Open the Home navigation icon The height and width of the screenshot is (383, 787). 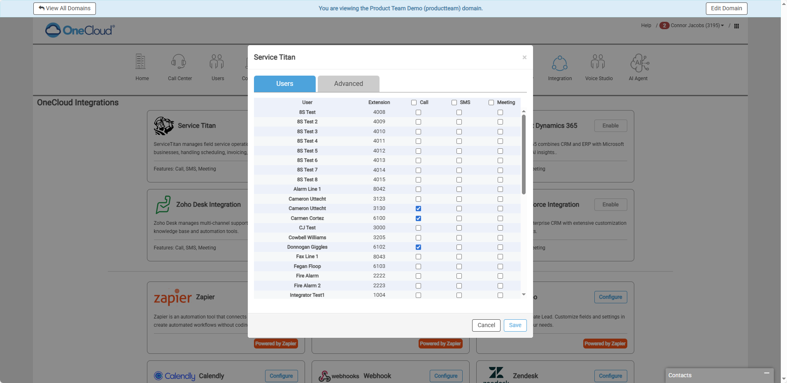point(141,62)
